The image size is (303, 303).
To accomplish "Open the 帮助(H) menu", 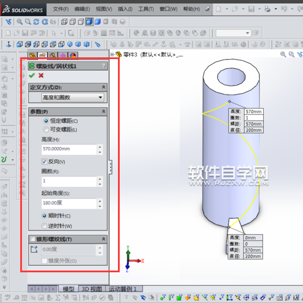I will coord(191,9).
